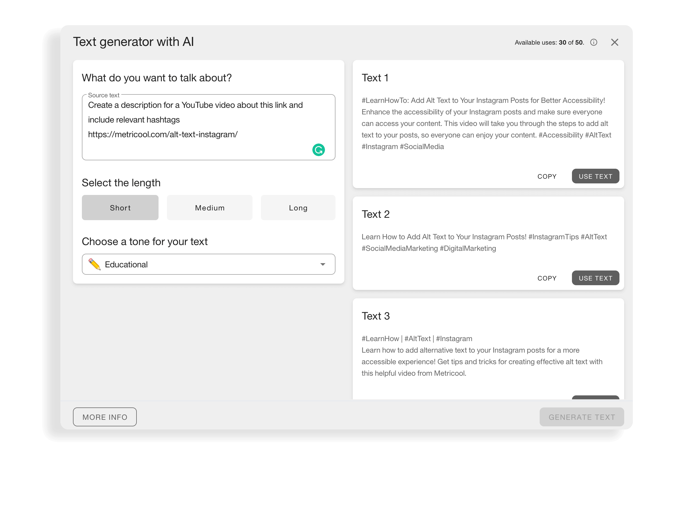Use Text 1 with the USE TEXT button
This screenshot has width=694, height=525.
click(596, 176)
